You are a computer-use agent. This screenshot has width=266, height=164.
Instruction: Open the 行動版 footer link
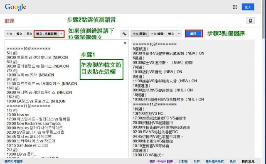[x=183, y=161]
